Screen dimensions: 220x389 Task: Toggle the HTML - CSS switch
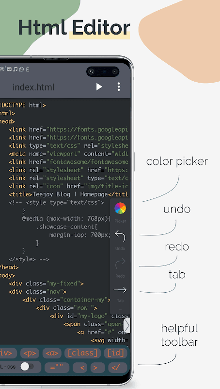click(27, 367)
